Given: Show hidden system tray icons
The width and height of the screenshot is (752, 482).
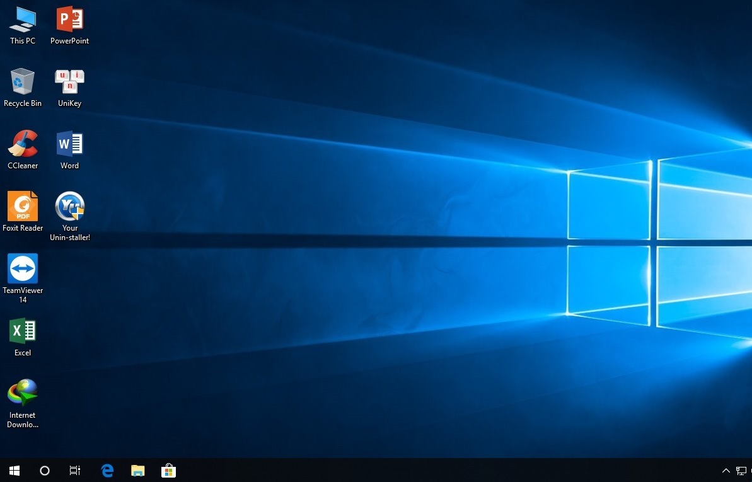Looking at the screenshot, I should point(726,471).
